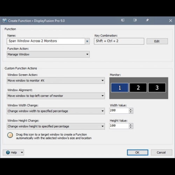175x175 pixels.
Task: Expand the Window Width Change dropdown
Action: point(56,111)
